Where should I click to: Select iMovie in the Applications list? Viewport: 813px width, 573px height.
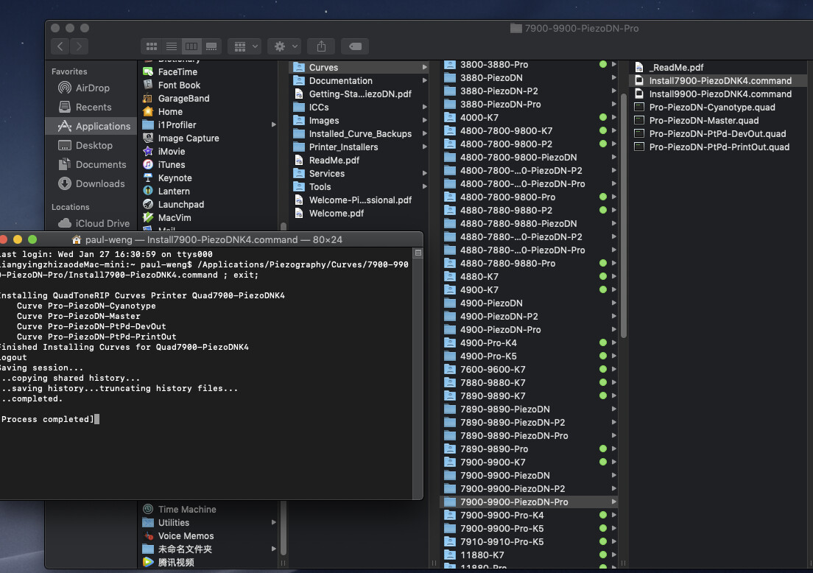click(171, 151)
